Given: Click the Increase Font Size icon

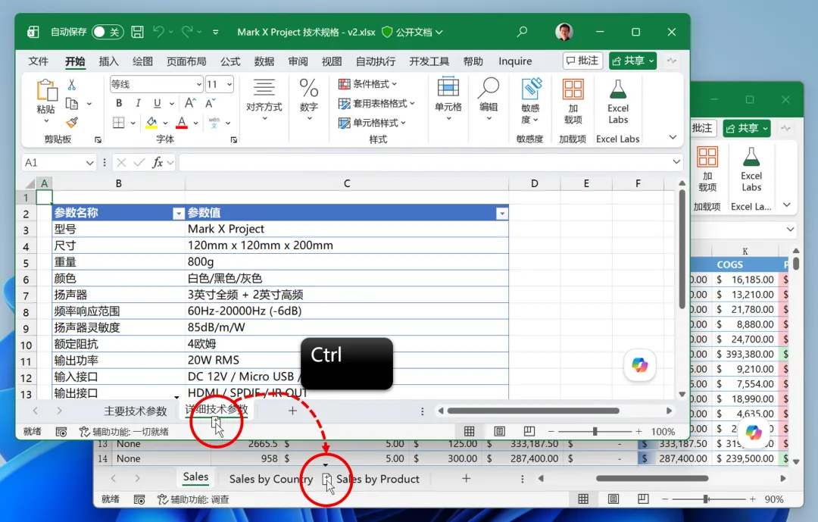Looking at the screenshot, I should tap(190, 103).
